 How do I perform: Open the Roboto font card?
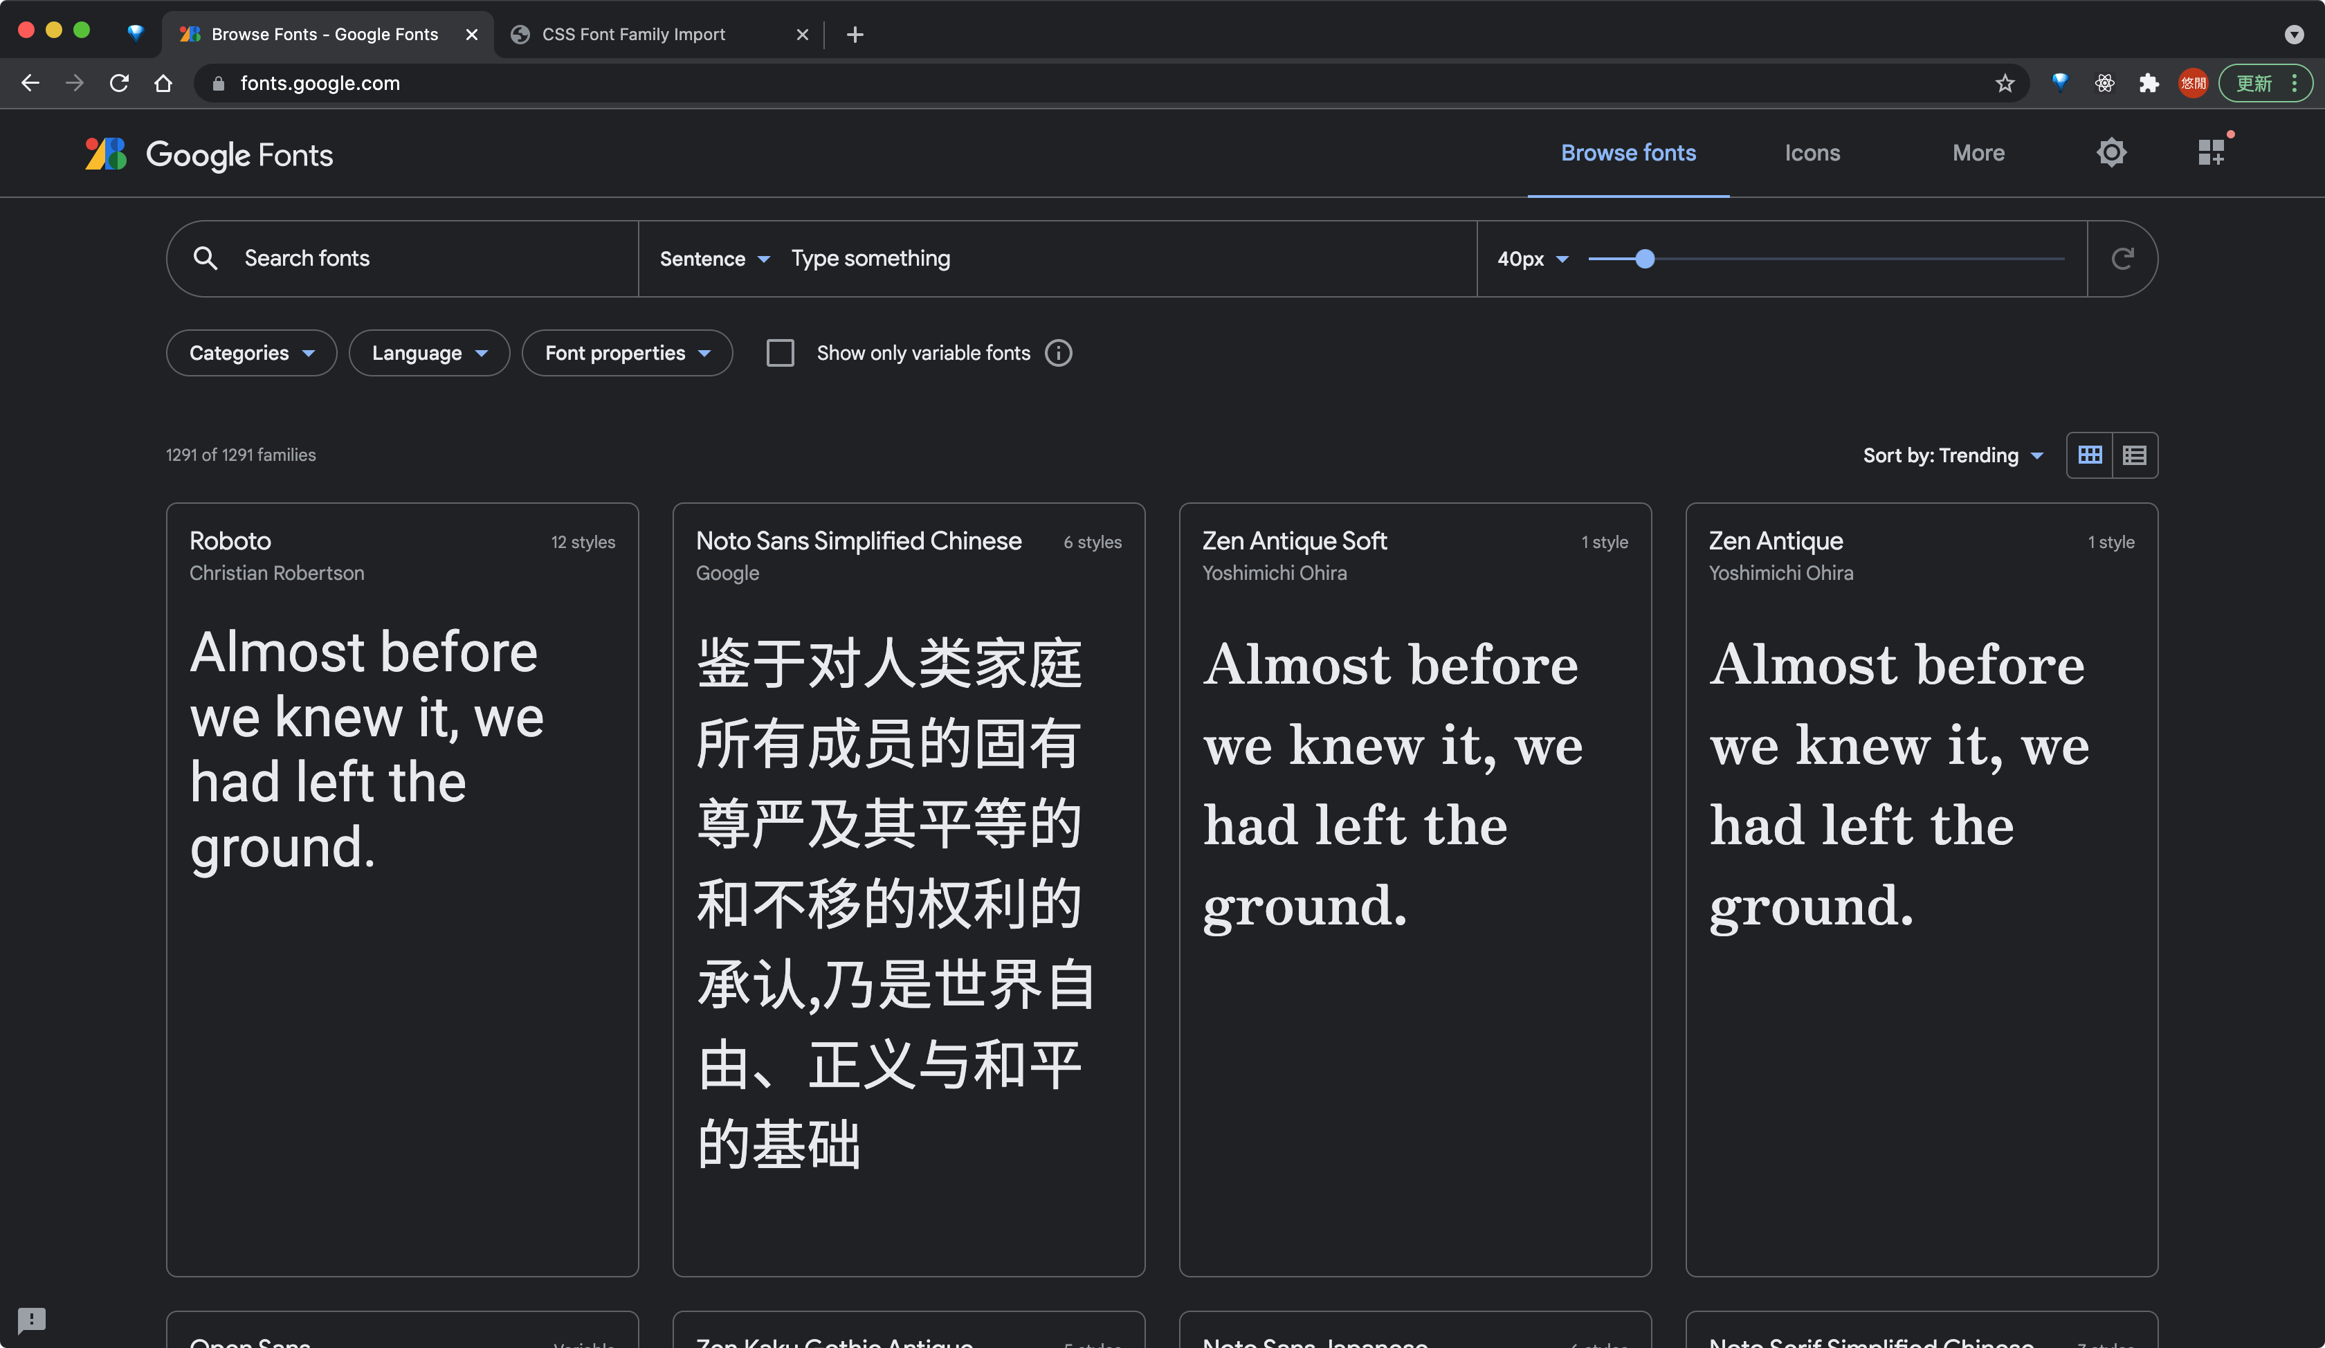click(x=402, y=738)
